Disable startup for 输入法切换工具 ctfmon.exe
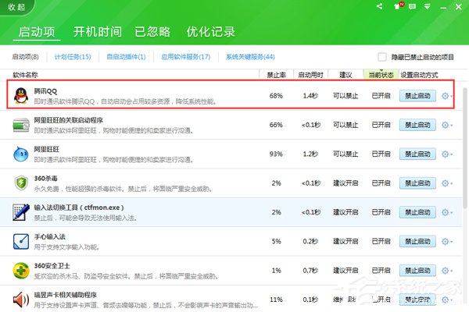The height and width of the screenshot is (312, 469). pyautogui.click(x=417, y=212)
